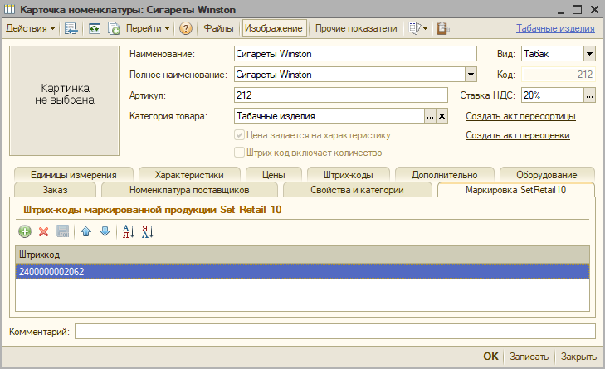Select the Маркировка SetRetail10 tab
The image size is (605, 369).
[516, 190]
